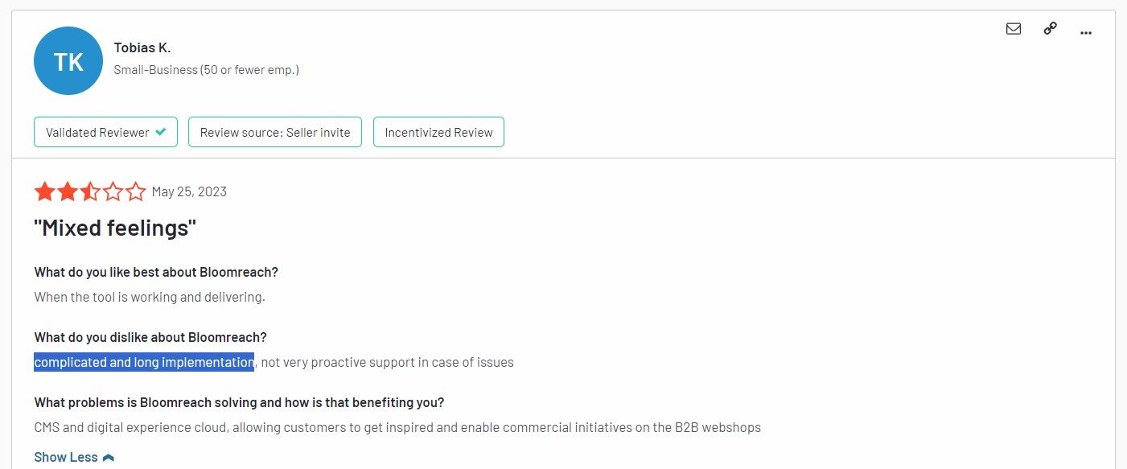Click the second filled rating star
The image size is (1127, 469).
[68, 191]
